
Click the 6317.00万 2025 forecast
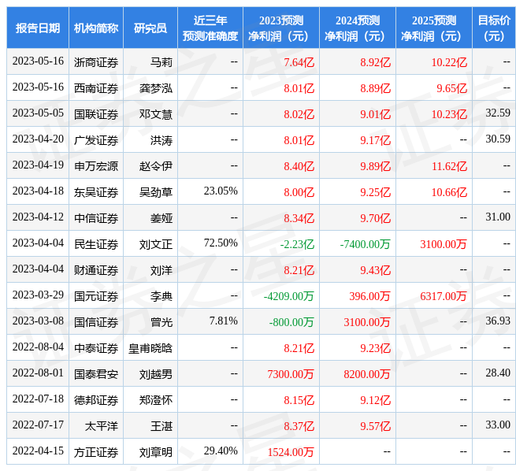click(x=444, y=296)
